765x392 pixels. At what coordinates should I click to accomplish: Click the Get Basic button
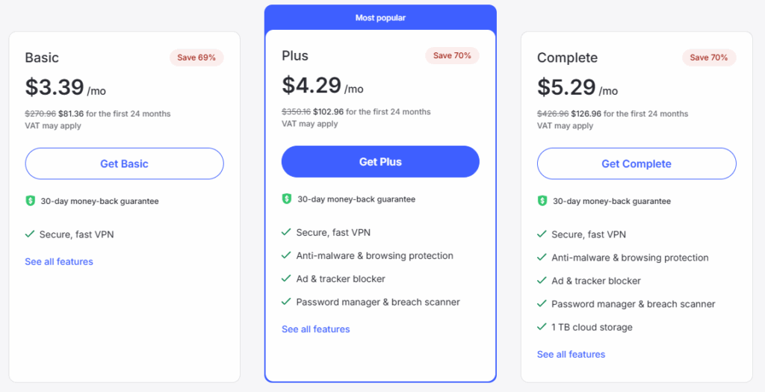click(124, 164)
